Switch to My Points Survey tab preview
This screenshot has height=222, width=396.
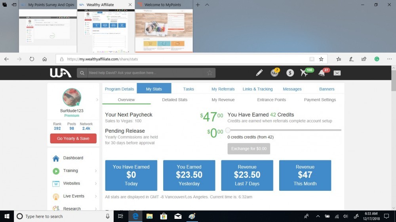click(48, 31)
